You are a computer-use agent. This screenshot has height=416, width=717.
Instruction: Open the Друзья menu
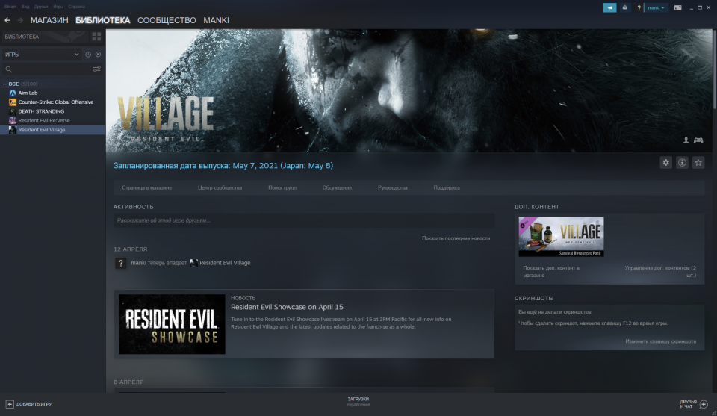click(x=40, y=7)
